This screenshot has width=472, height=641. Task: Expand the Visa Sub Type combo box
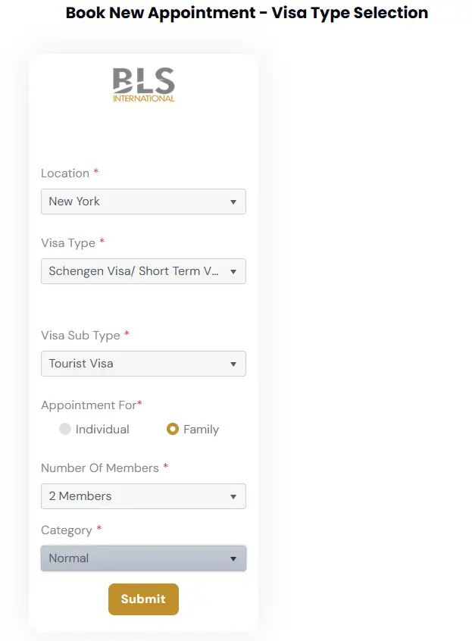pos(143,364)
